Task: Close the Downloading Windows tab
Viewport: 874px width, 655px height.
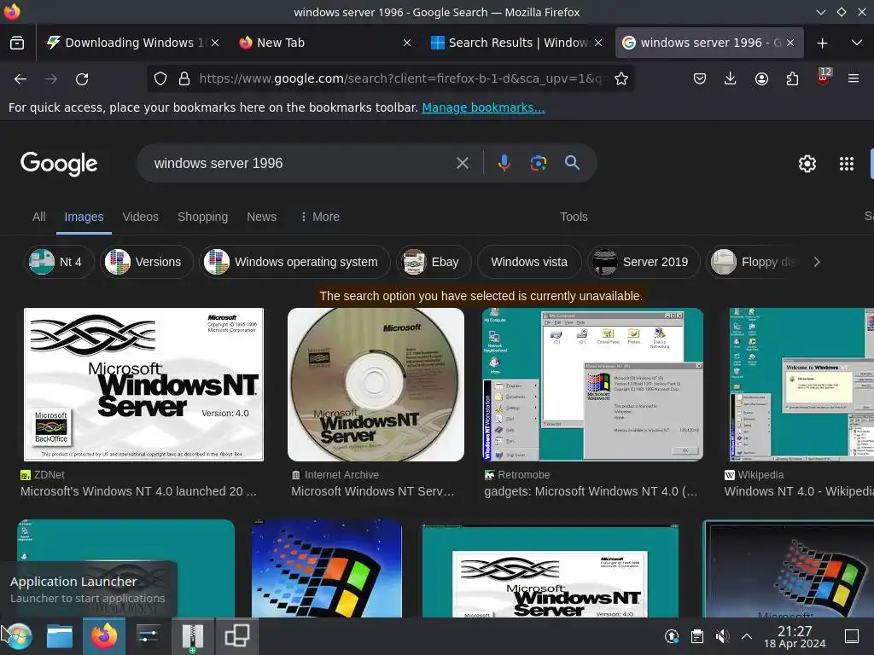Action: pyautogui.click(x=215, y=43)
